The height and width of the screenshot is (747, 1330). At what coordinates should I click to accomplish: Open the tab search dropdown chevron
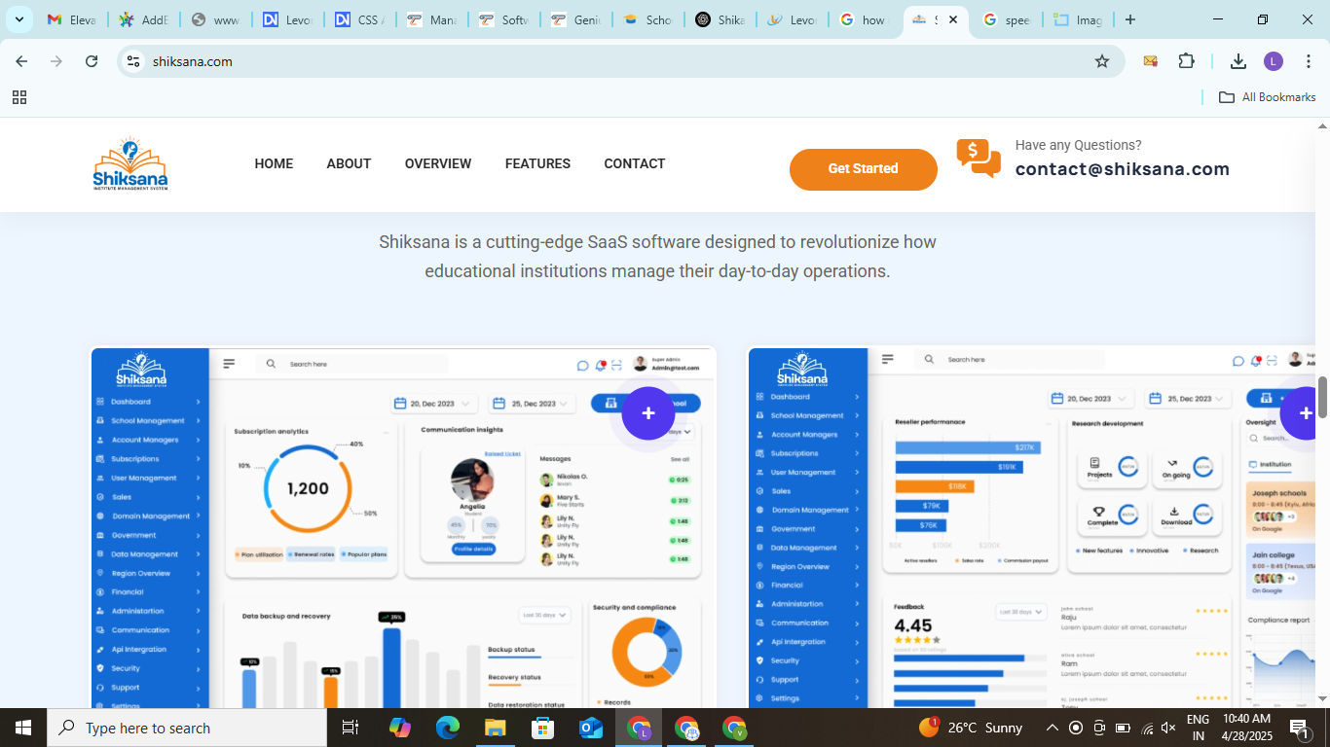click(19, 19)
